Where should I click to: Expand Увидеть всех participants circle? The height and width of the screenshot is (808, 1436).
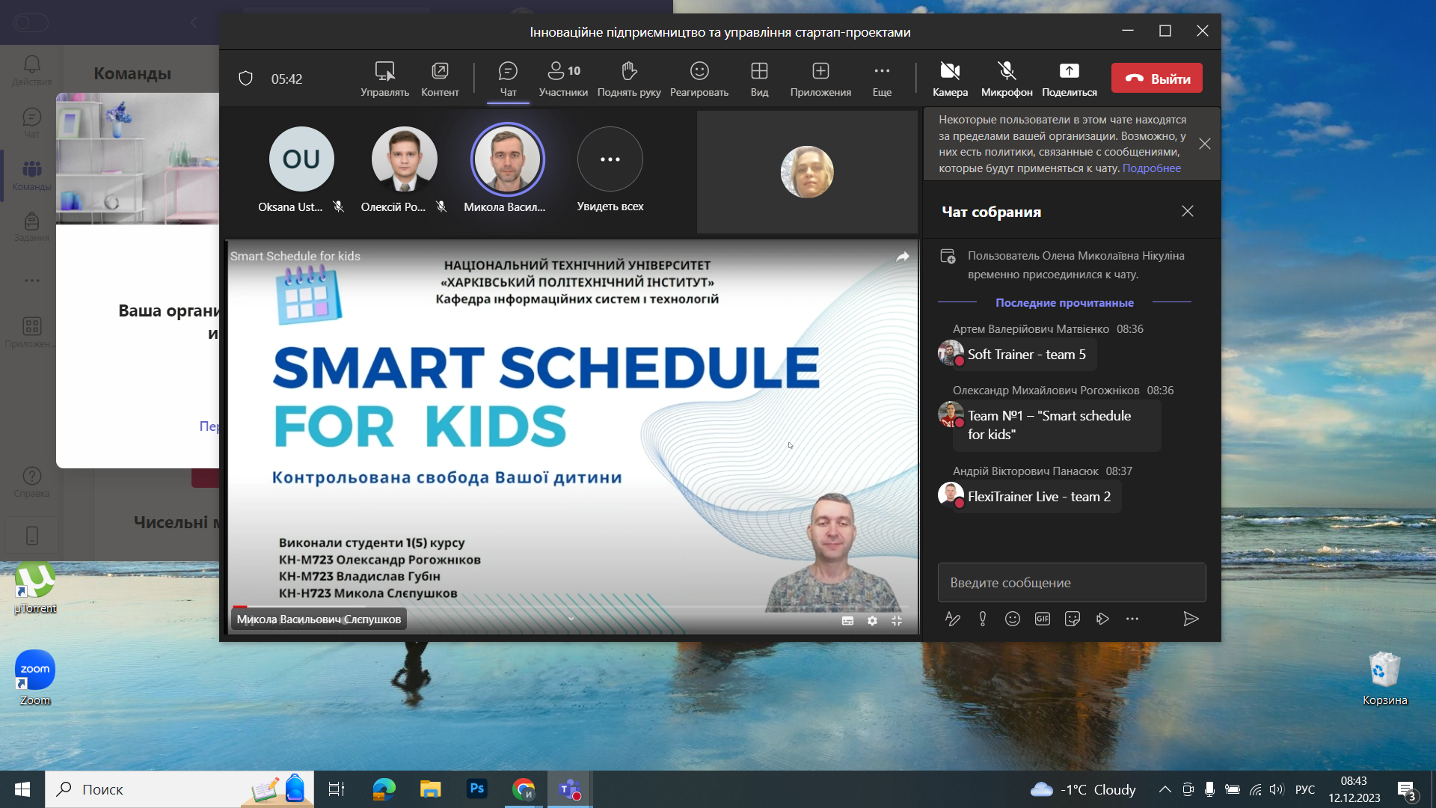[610, 159]
